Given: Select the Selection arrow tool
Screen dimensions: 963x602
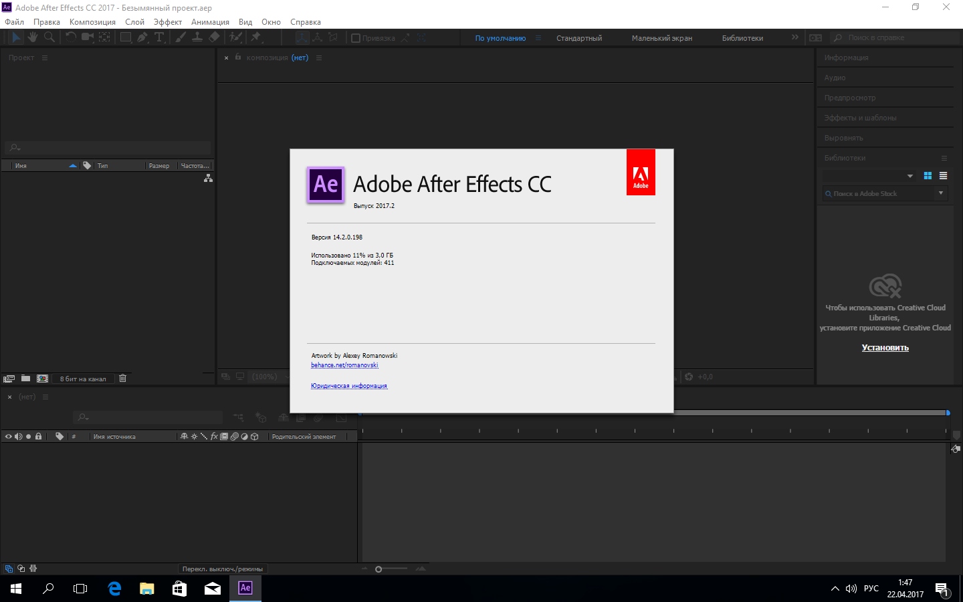Looking at the screenshot, I should click(16, 37).
